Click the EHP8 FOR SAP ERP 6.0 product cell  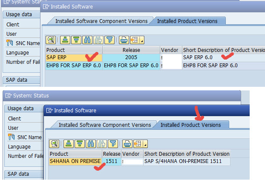[74, 66]
